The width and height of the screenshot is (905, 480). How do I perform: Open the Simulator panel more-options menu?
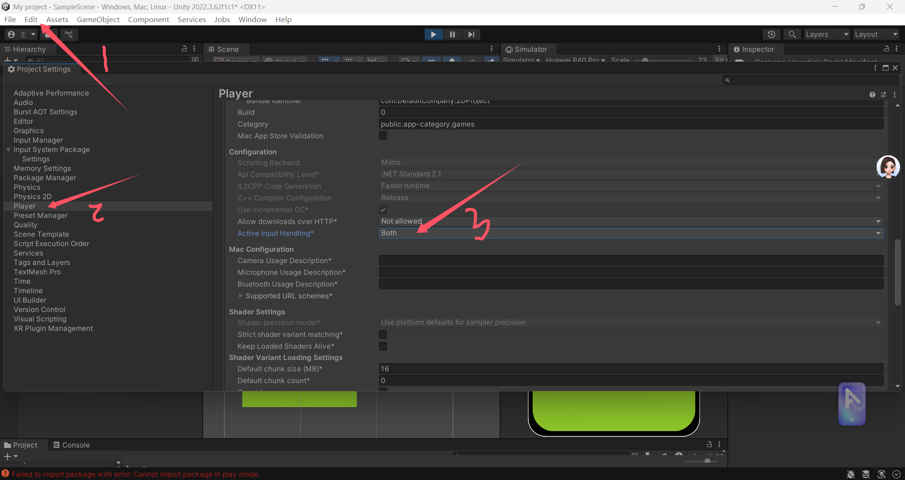click(719, 49)
